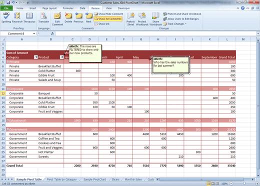This screenshot has height=186, width=260.
Task: Click zoom in plus button
Action: [x=257, y=183]
